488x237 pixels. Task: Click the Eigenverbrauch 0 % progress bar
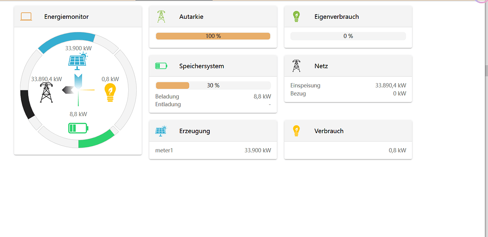tap(348, 36)
